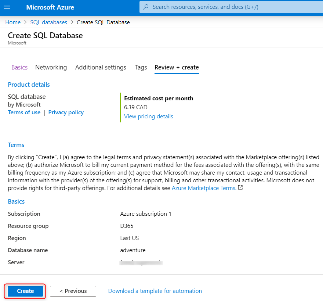Switch to the Tags tab
This screenshot has width=323, height=301.
(x=141, y=67)
